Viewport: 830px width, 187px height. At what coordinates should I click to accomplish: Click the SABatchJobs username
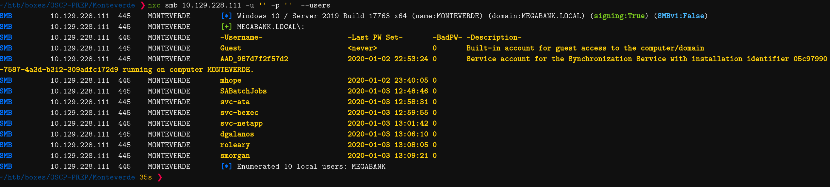[x=243, y=91]
